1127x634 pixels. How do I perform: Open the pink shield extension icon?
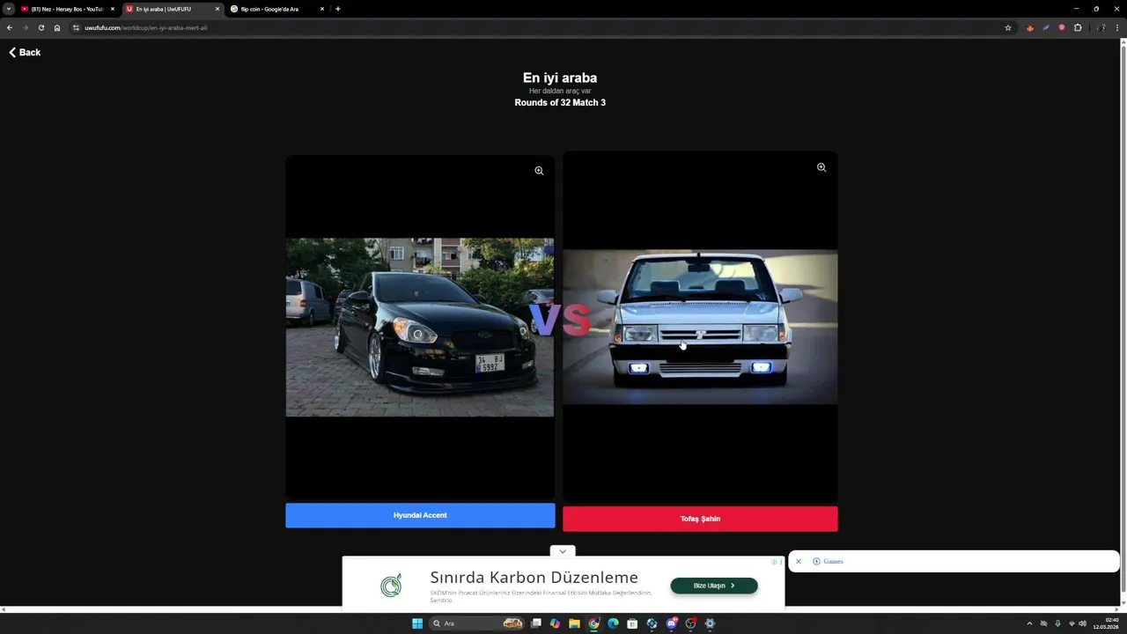coord(1062,27)
